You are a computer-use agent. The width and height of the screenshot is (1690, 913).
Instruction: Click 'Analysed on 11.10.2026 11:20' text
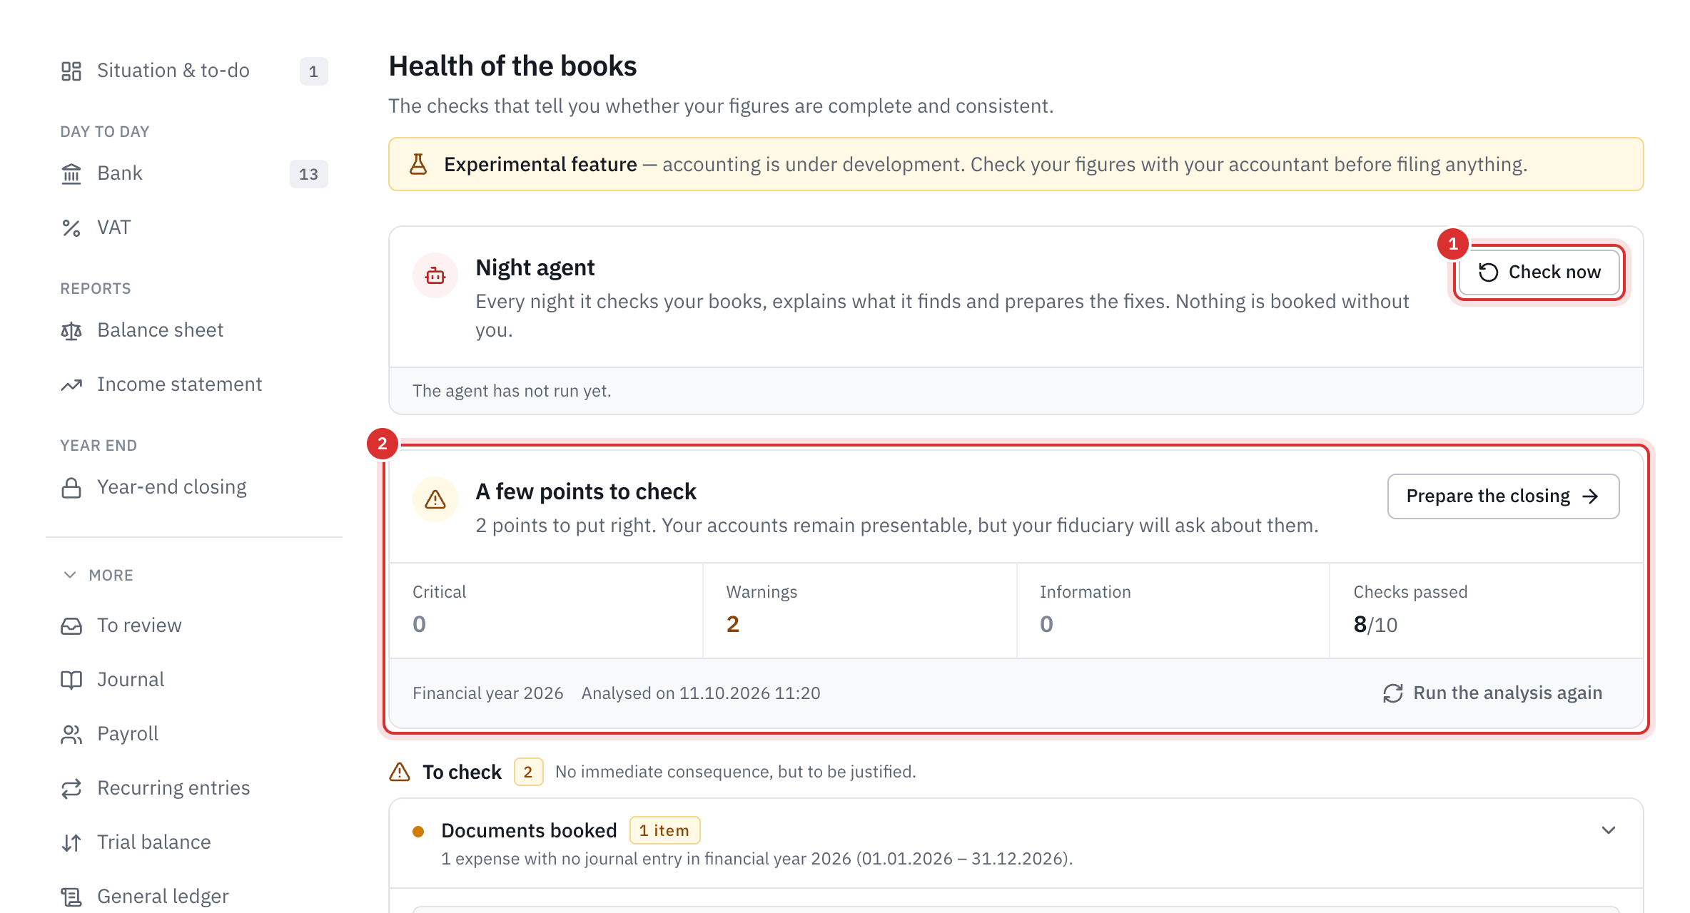701,693
